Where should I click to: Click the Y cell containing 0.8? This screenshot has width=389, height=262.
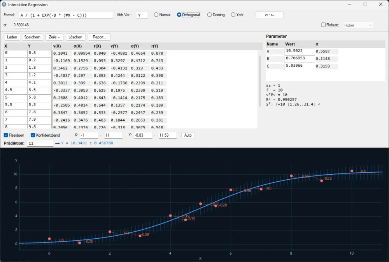point(39,53)
